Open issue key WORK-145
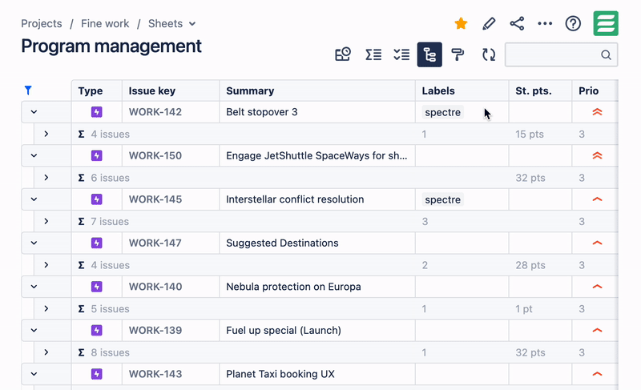Viewport: 641px width, 390px height. [155, 199]
